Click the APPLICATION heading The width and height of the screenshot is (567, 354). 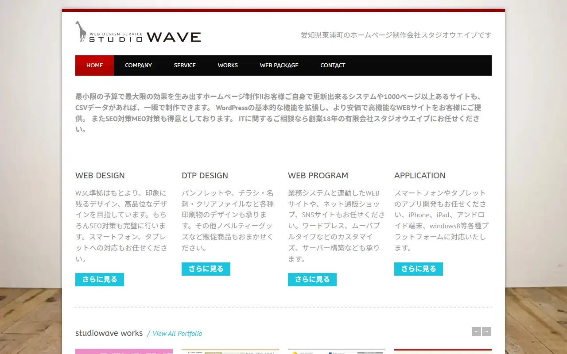[x=420, y=176]
